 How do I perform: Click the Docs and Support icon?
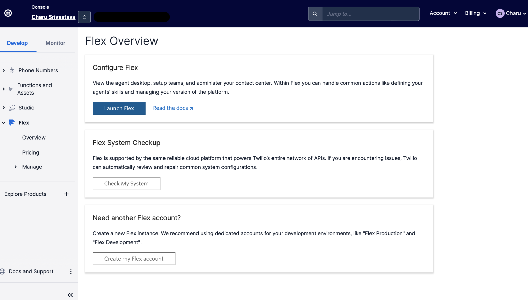[3, 271]
